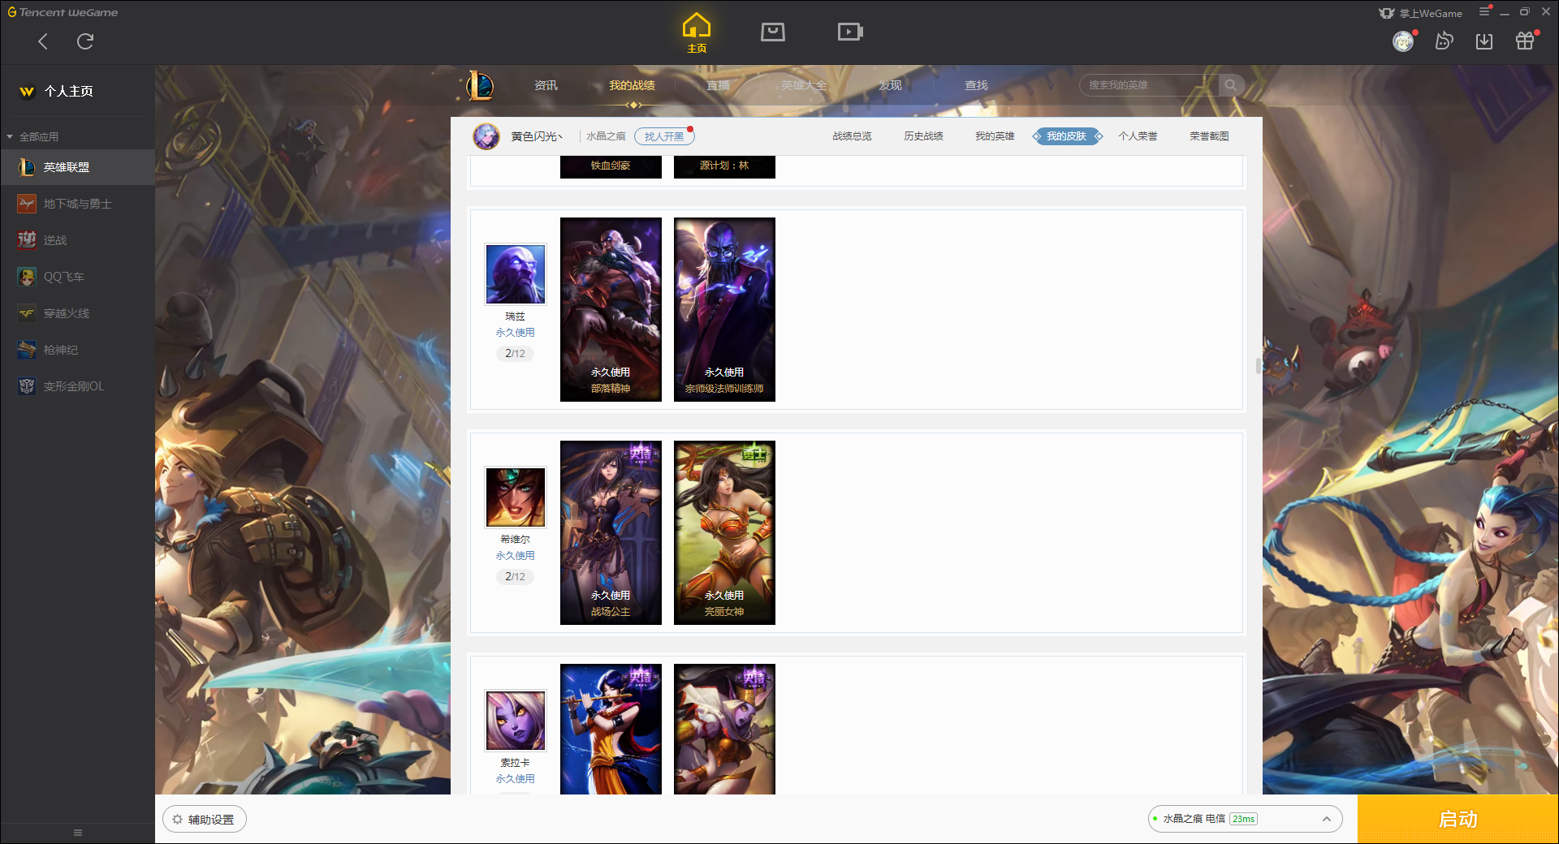Click the League of Legends logo icon
1559x844 pixels.
[480, 85]
